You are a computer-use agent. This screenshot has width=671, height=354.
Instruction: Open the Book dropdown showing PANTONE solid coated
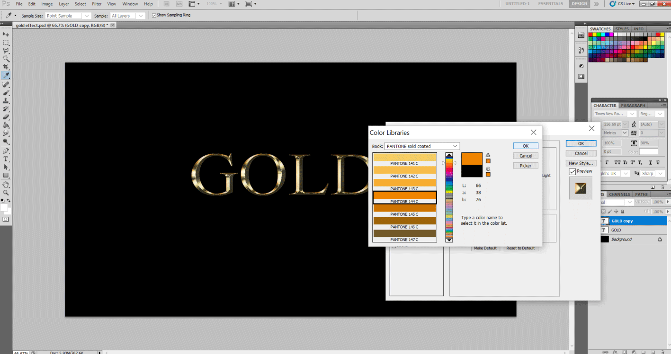[x=421, y=146]
